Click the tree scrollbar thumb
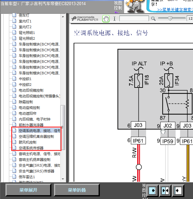 [x=63, y=128]
